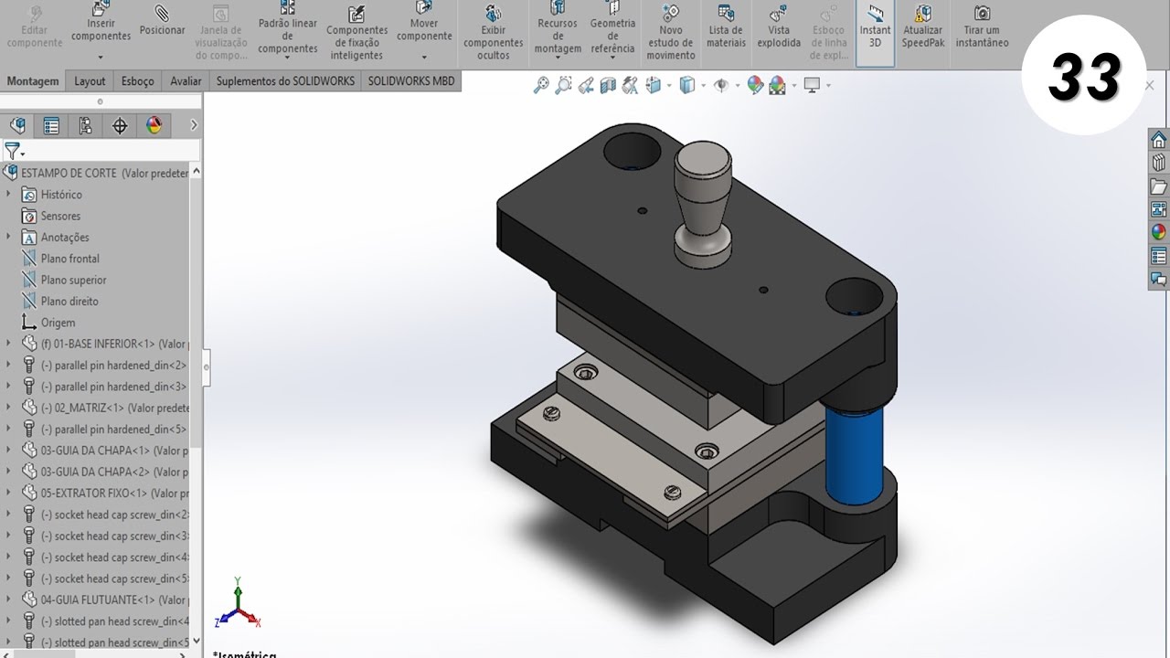Create a Vista explodida

pyautogui.click(x=779, y=27)
